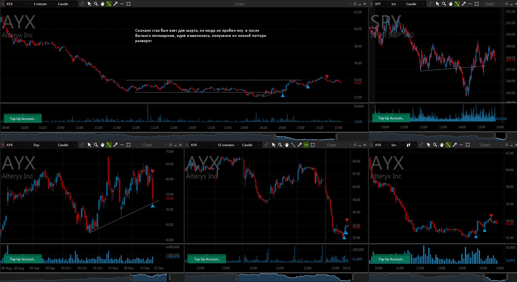This screenshot has height=282, width=517.
Task: Click Chart title of SPY panel
Action: coord(490,4)
